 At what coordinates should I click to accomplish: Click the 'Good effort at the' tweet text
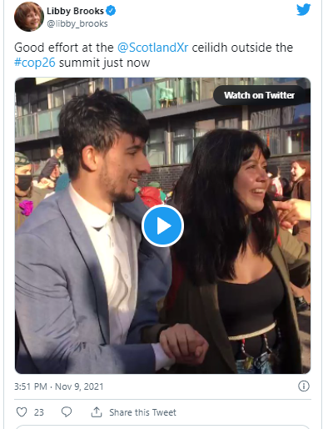[x=64, y=48]
